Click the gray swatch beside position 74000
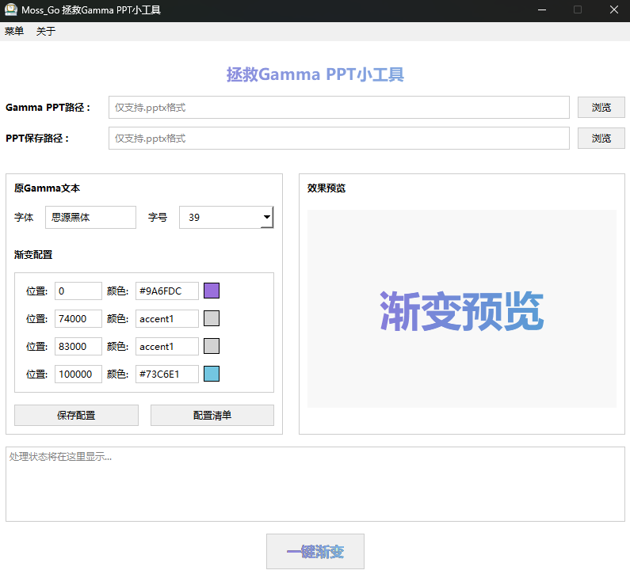The image size is (630, 574). [212, 319]
